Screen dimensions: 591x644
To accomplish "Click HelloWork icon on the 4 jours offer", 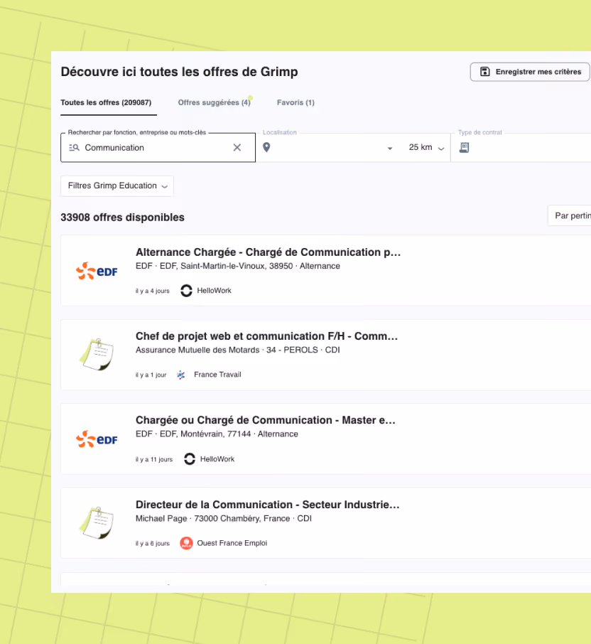I will coord(186,291).
